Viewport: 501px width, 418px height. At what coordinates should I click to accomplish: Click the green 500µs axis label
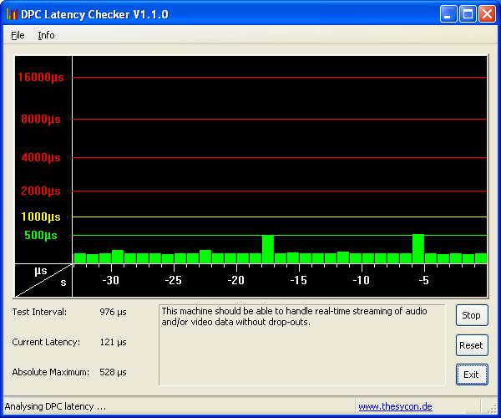(x=41, y=236)
